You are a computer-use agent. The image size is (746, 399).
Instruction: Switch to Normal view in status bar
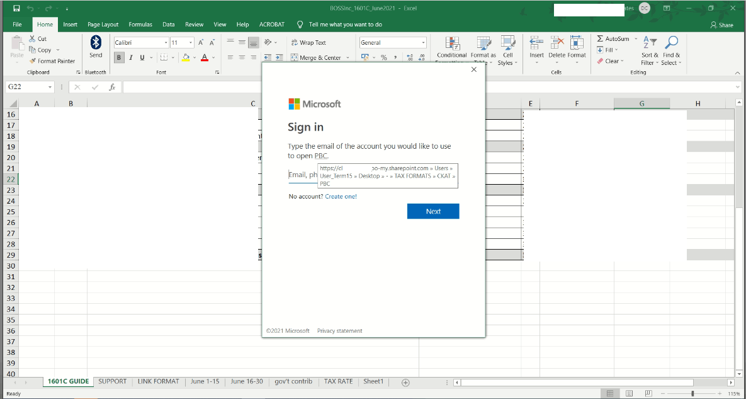click(x=610, y=394)
